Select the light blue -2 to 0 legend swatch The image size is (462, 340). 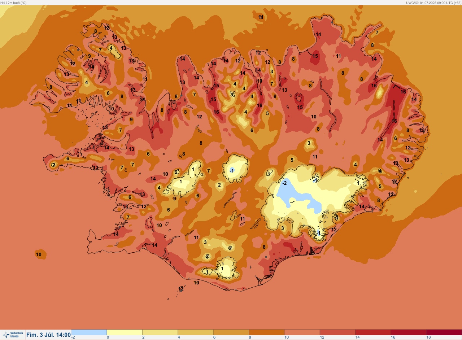click(x=89, y=332)
